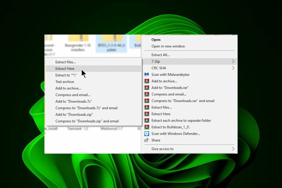Choose Add to "Downloads.zip"
The width and height of the screenshot is (282, 188).
[93, 114]
